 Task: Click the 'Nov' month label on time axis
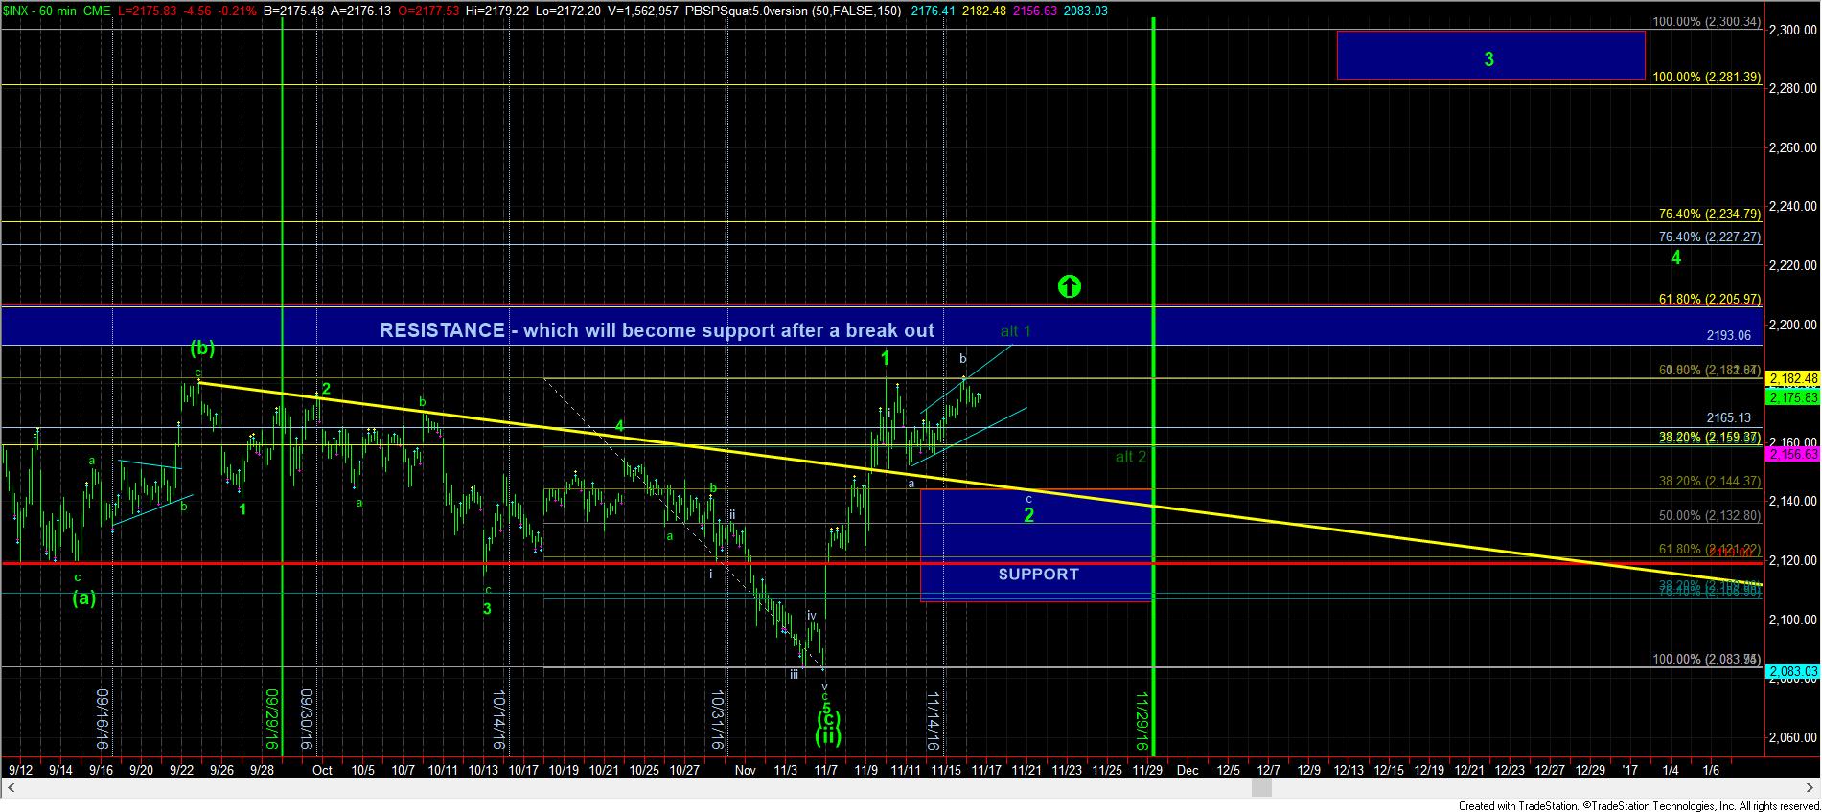(745, 770)
